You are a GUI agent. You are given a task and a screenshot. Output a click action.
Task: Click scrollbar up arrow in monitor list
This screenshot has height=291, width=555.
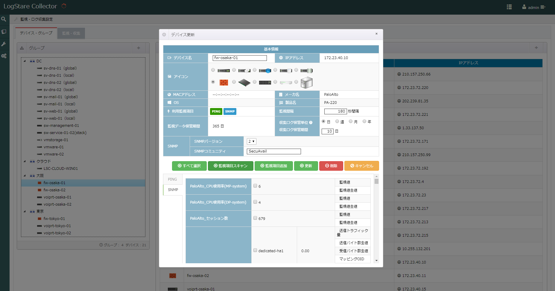[376, 176]
